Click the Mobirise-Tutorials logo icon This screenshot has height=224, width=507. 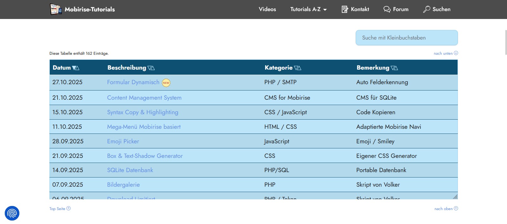point(56,9)
